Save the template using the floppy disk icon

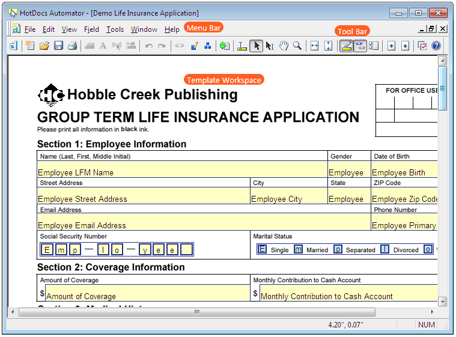click(58, 46)
